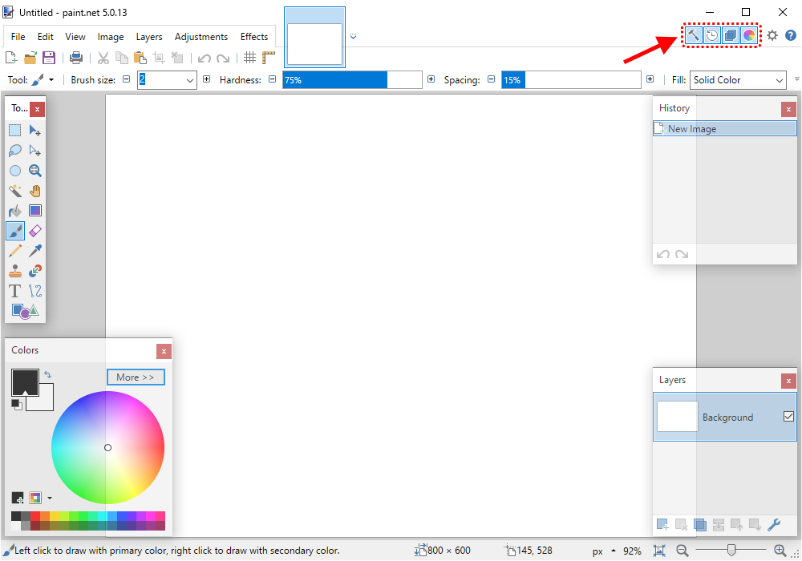
Task: Open the Tool chooser dropdown arrow
Action: tap(51, 79)
